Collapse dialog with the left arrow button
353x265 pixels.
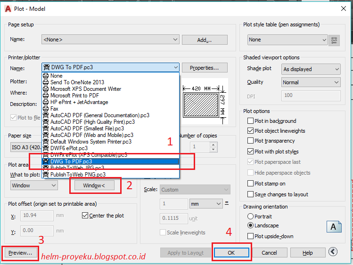click(x=333, y=252)
